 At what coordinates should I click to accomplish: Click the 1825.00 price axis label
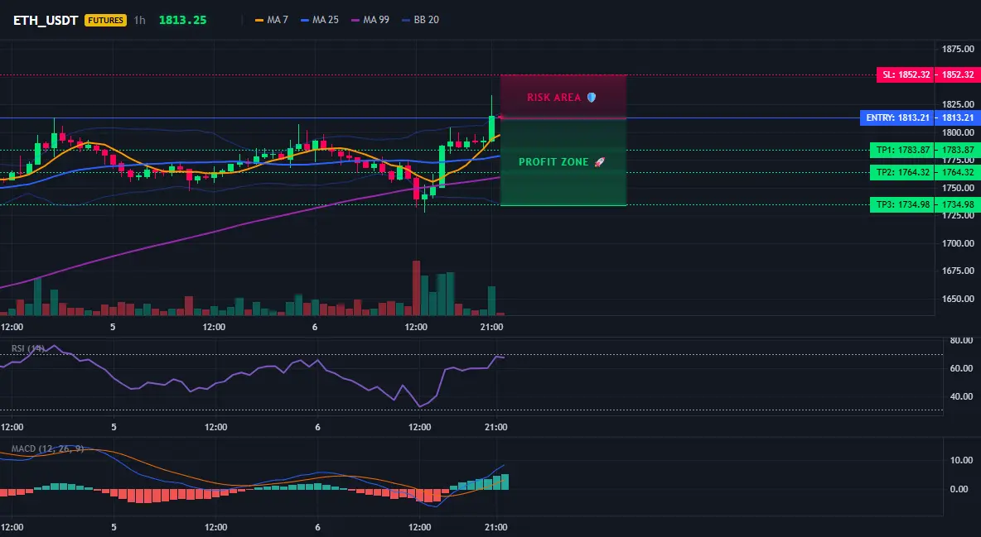coord(958,104)
